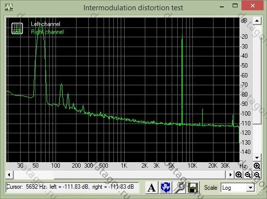Viewport: 267px width, 199px height.
Task: Click the horizontal scrollbar right arrow
Action: point(230,174)
